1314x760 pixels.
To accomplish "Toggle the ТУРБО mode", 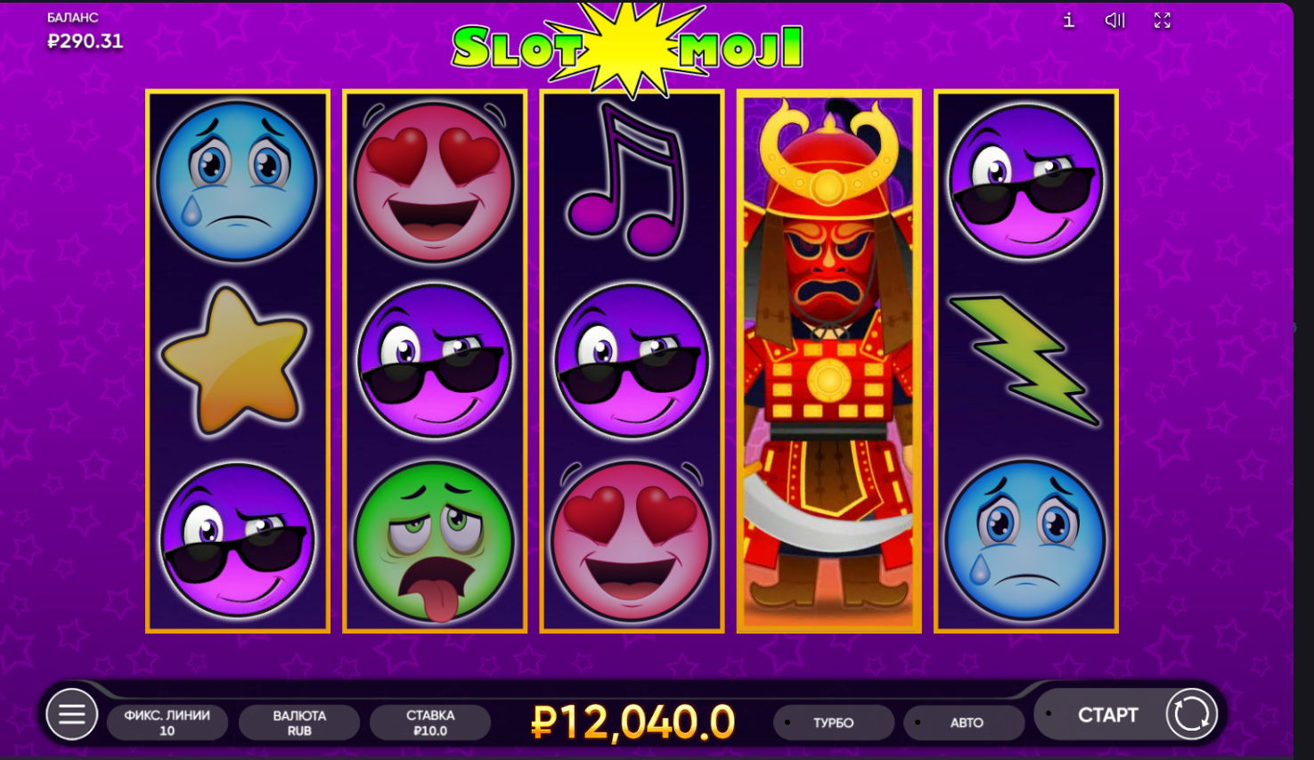I will [x=834, y=723].
